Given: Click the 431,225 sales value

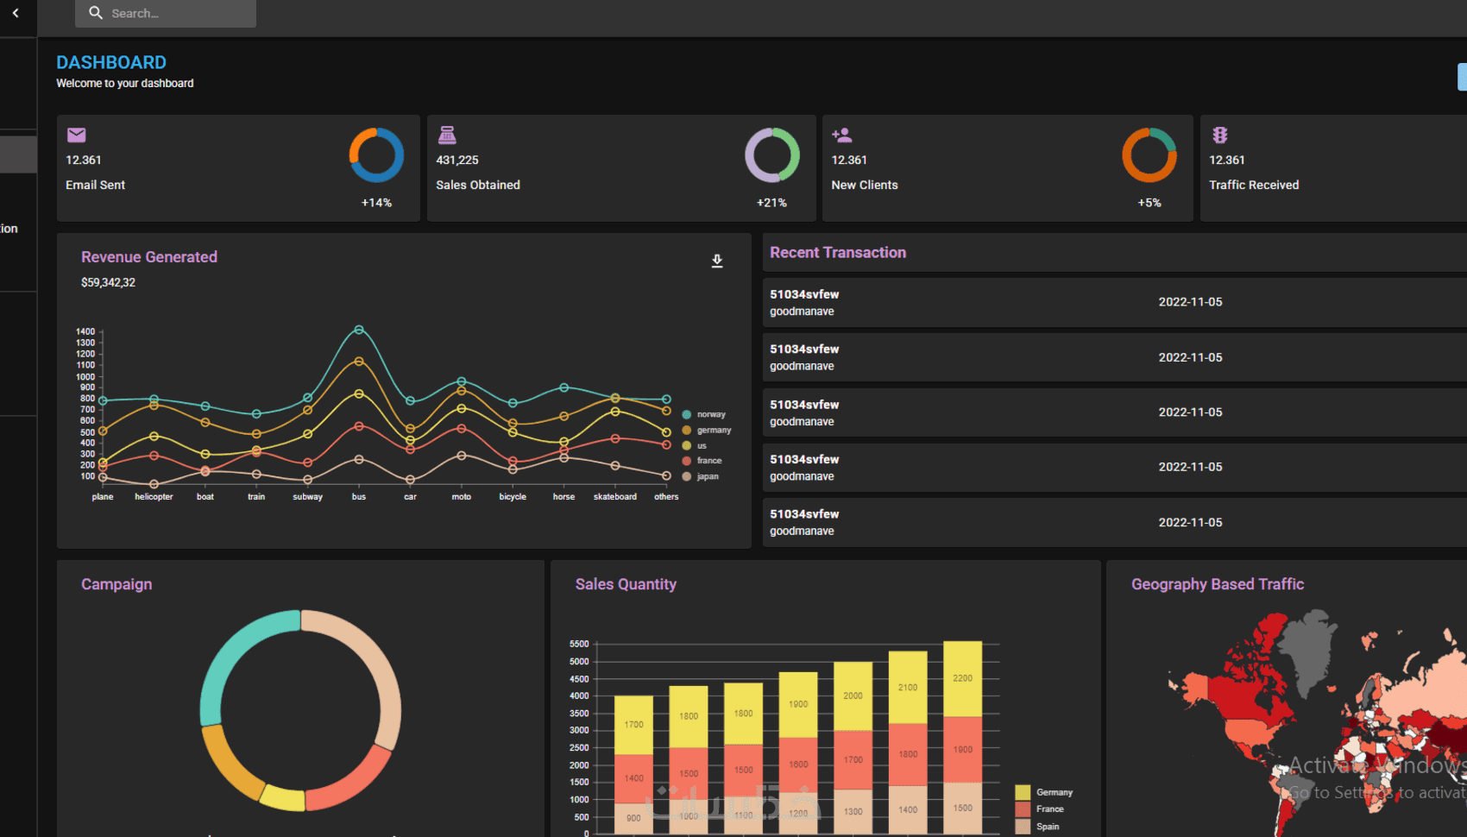Looking at the screenshot, I should click(x=457, y=160).
